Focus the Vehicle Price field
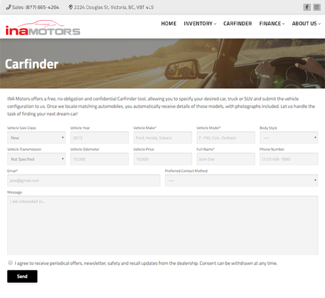This screenshot has height=298, width=325. 162,159
